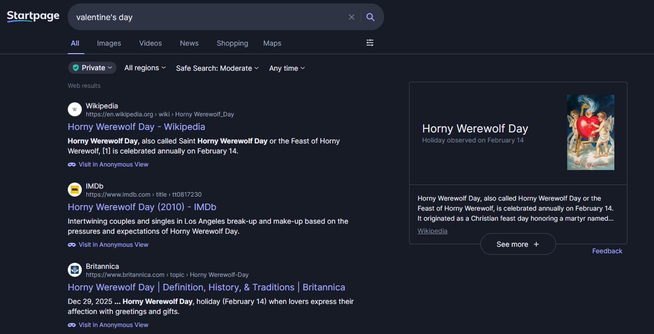Click the Startpage logo
654x334 pixels.
(x=33, y=17)
